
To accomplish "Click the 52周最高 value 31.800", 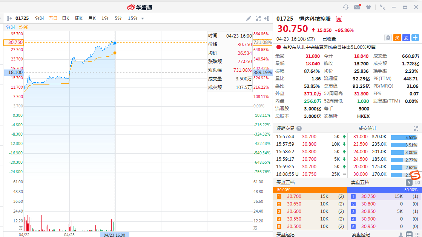I will pos(361,94).
